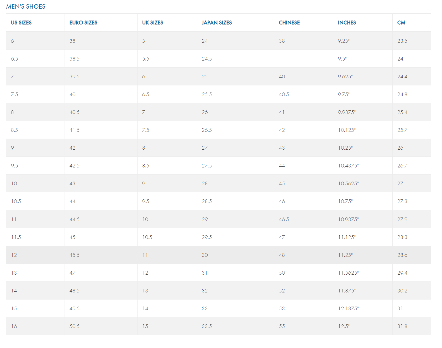Select Euro size 39.5 cell
The height and width of the screenshot is (348, 442).
(75, 77)
